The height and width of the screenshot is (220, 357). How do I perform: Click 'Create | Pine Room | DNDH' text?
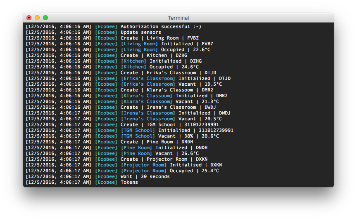pos(157,142)
